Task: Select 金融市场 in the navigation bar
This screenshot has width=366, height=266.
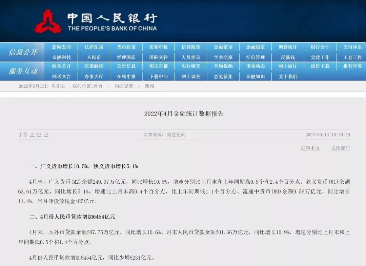Action: [223, 47]
